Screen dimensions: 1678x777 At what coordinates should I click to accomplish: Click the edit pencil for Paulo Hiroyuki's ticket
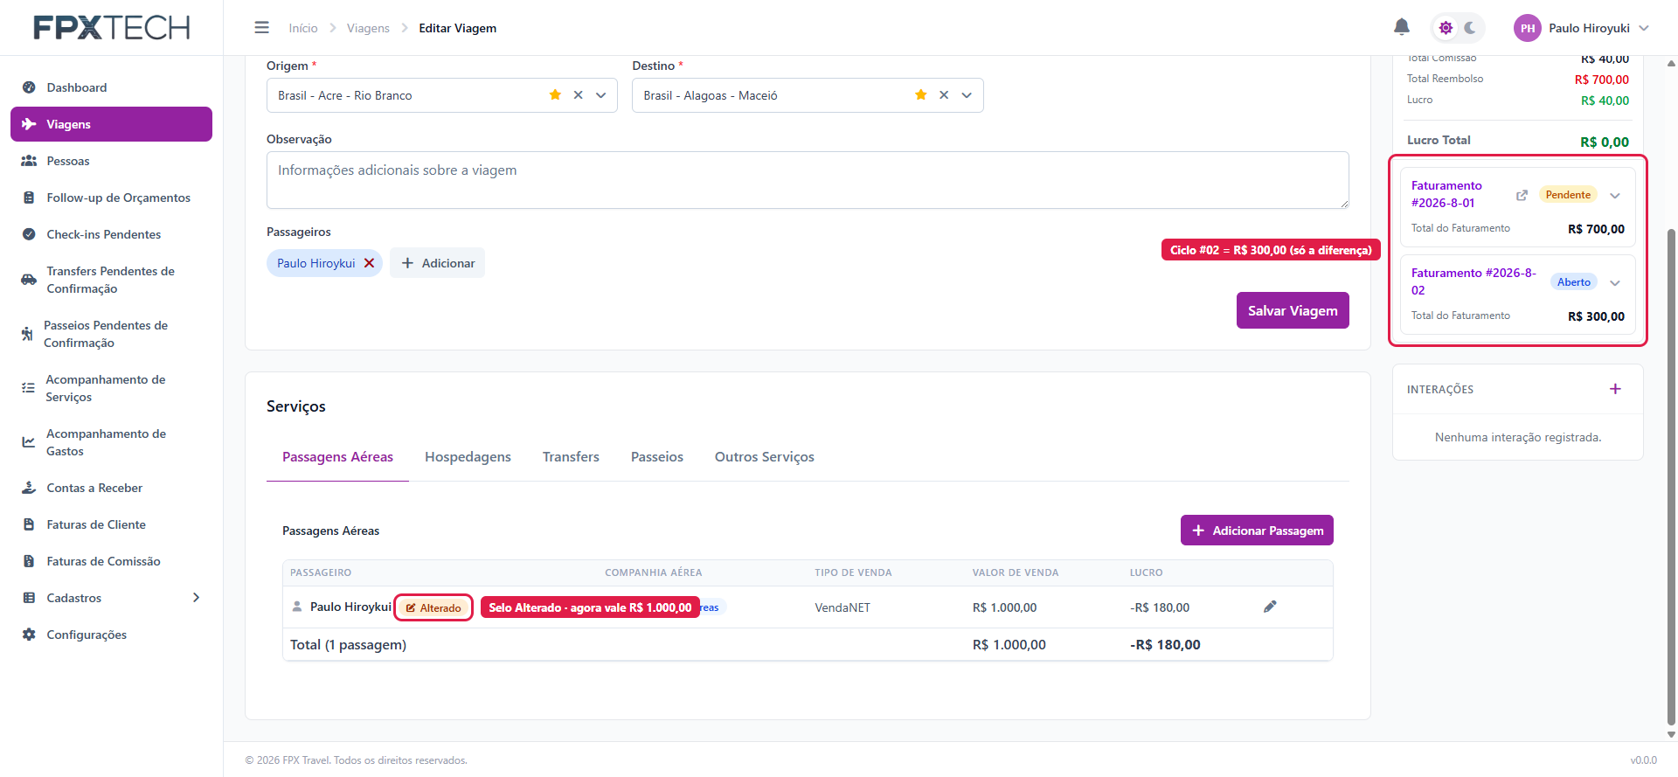click(1270, 607)
